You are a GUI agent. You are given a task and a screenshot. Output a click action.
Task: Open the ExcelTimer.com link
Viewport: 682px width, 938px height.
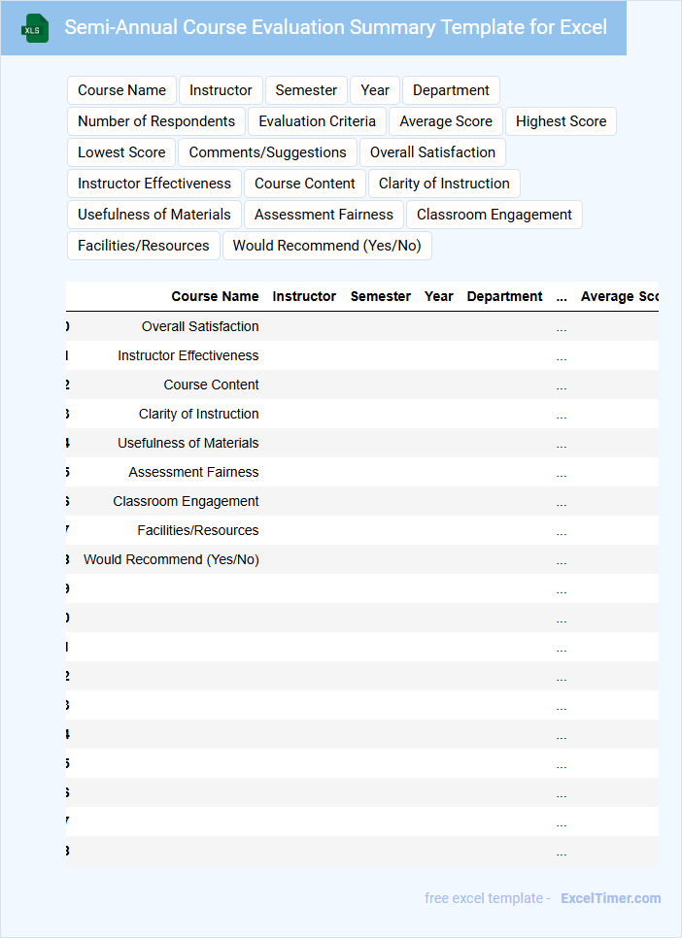611,898
